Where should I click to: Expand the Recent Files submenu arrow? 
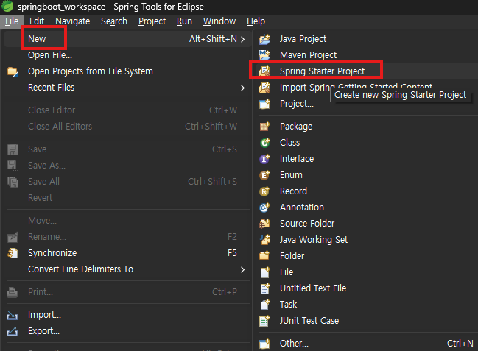coord(242,88)
